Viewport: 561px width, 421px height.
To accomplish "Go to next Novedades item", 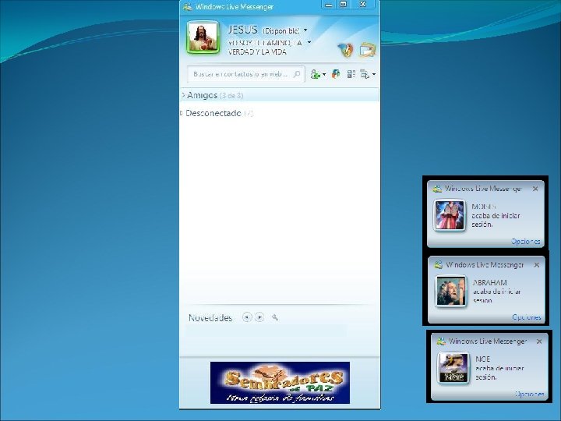I will [x=259, y=317].
